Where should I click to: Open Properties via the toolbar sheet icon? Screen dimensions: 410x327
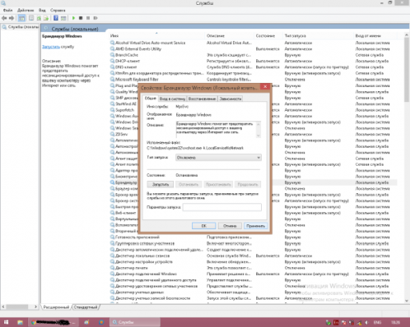(31, 18)
